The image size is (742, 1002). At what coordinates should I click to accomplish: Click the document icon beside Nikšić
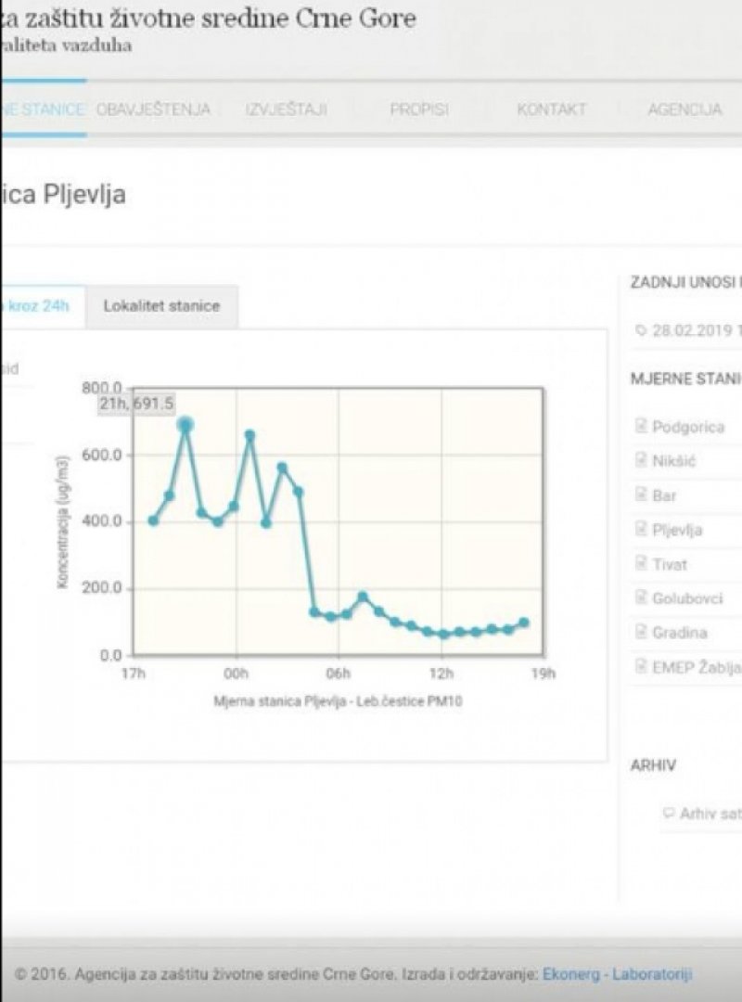640,461
